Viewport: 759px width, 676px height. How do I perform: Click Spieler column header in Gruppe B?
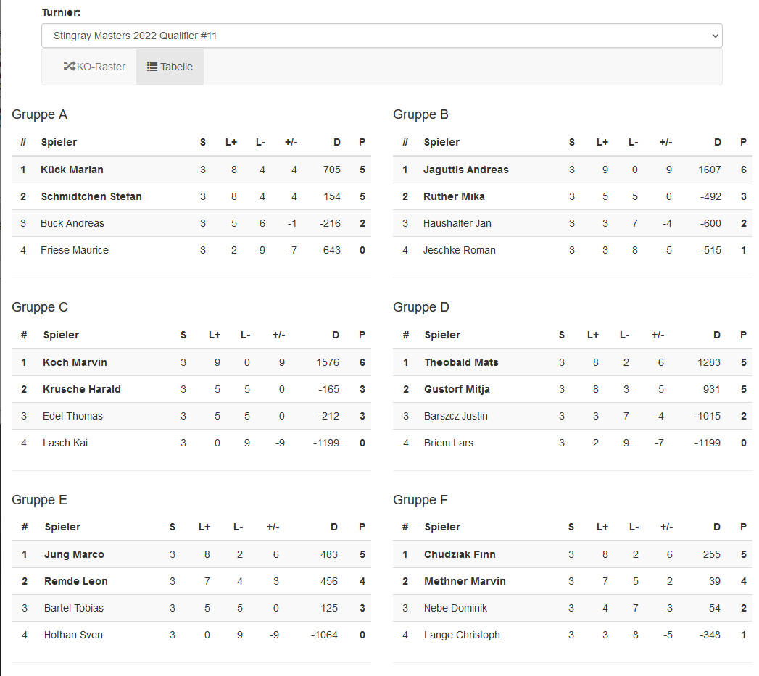441,142
